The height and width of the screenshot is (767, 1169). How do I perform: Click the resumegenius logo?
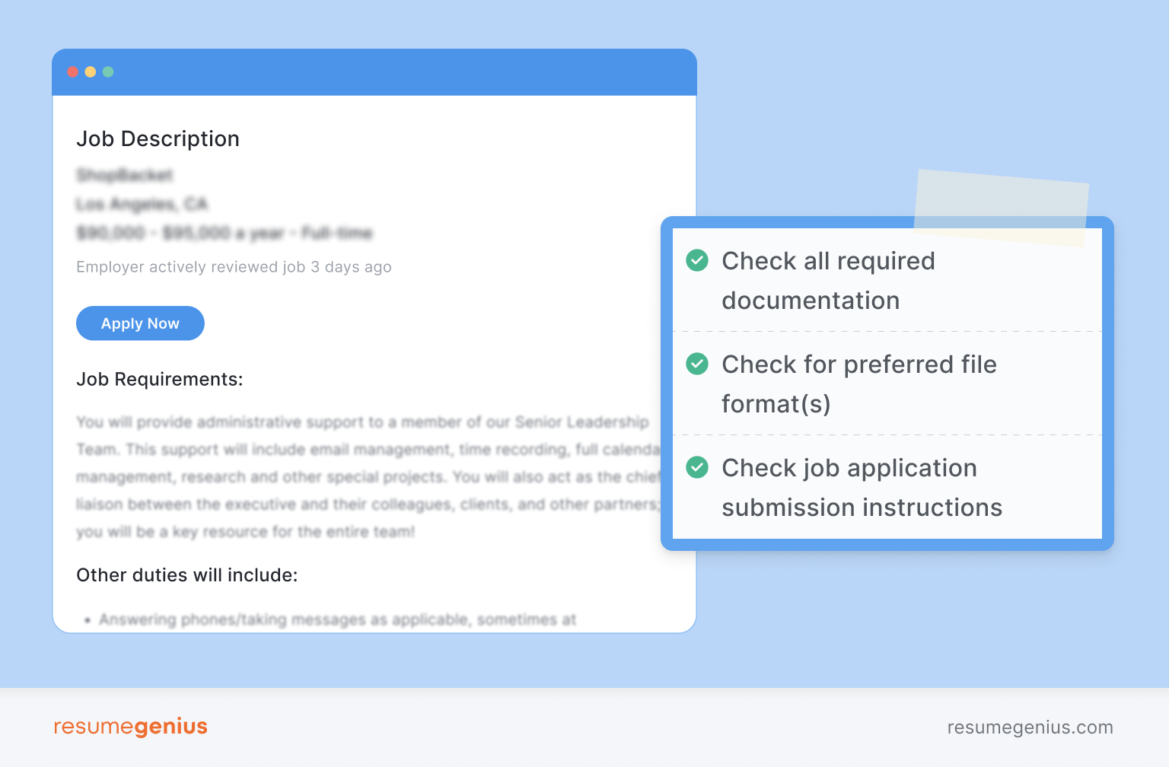click(x=130, y=727)
